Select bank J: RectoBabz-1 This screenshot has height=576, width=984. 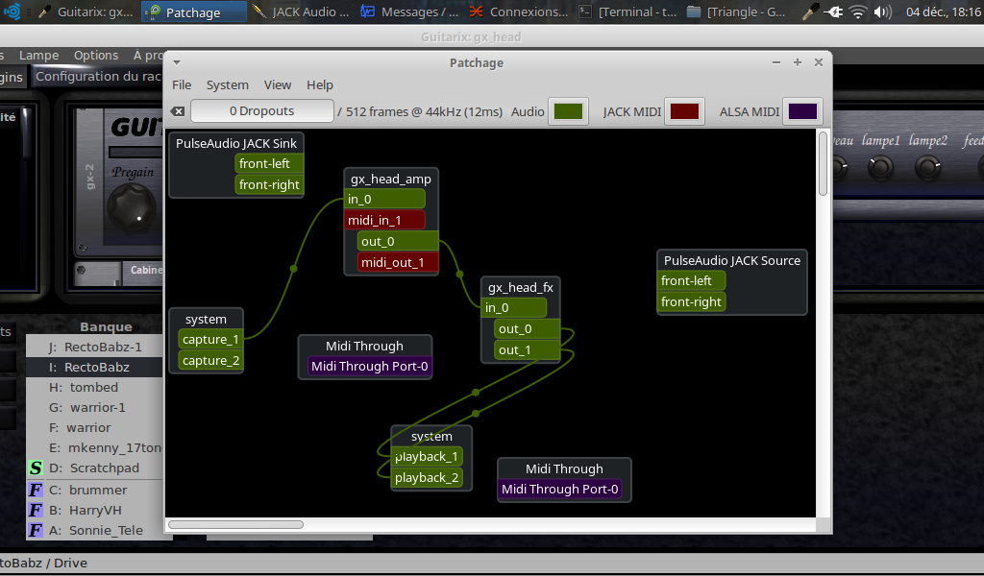[x=95, y=348]
